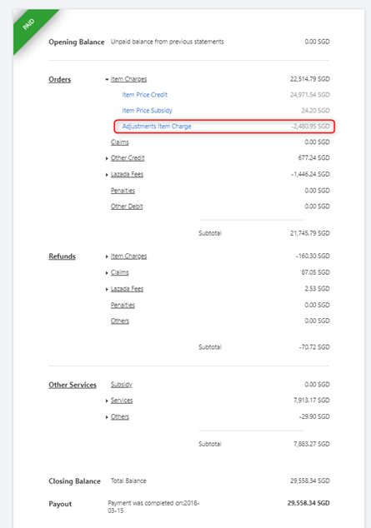Select the -29.90 SGD Others amount
This screenshot has height=528, width=371.
coord(315,417)
